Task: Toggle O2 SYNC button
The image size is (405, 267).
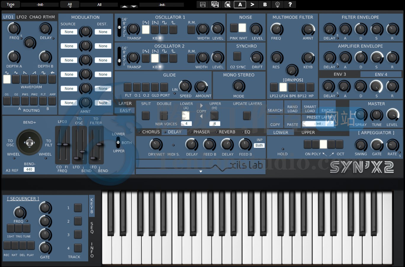Action: tap(237, 56)
